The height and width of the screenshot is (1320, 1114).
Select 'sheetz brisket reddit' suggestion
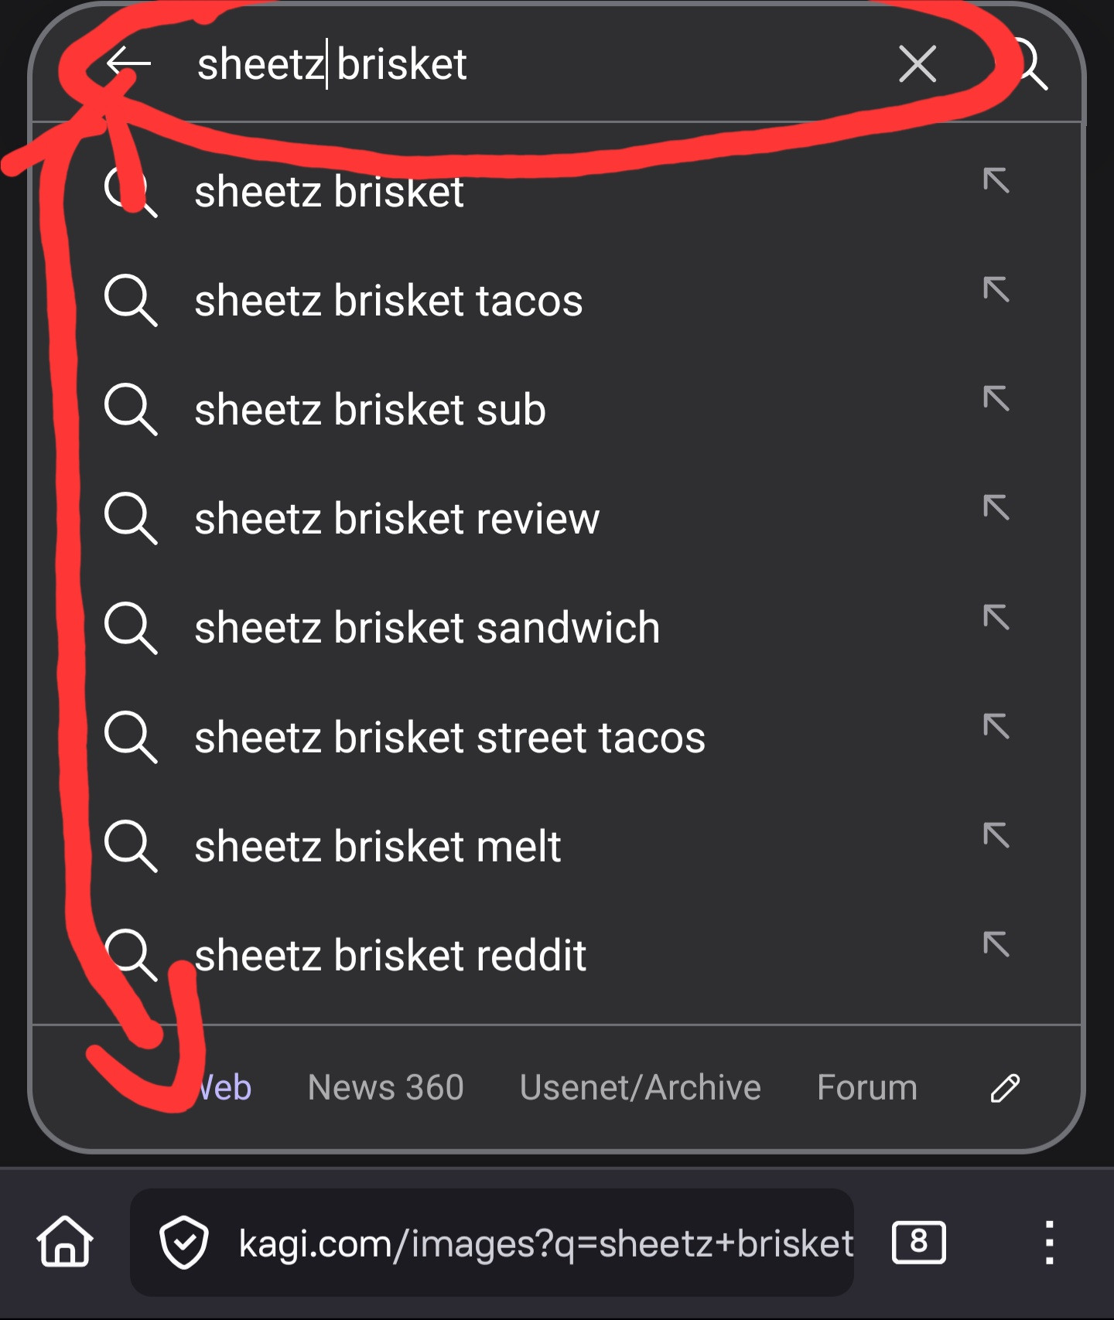tap(390, 956)
